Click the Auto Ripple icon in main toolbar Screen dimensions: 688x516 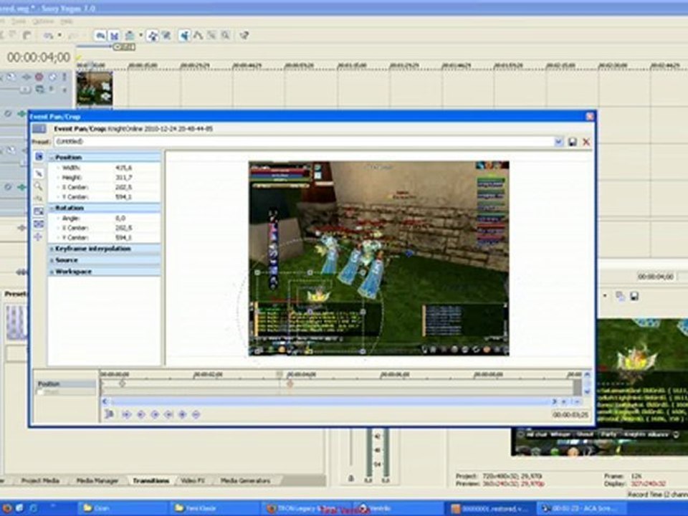(x=130, y=36)
